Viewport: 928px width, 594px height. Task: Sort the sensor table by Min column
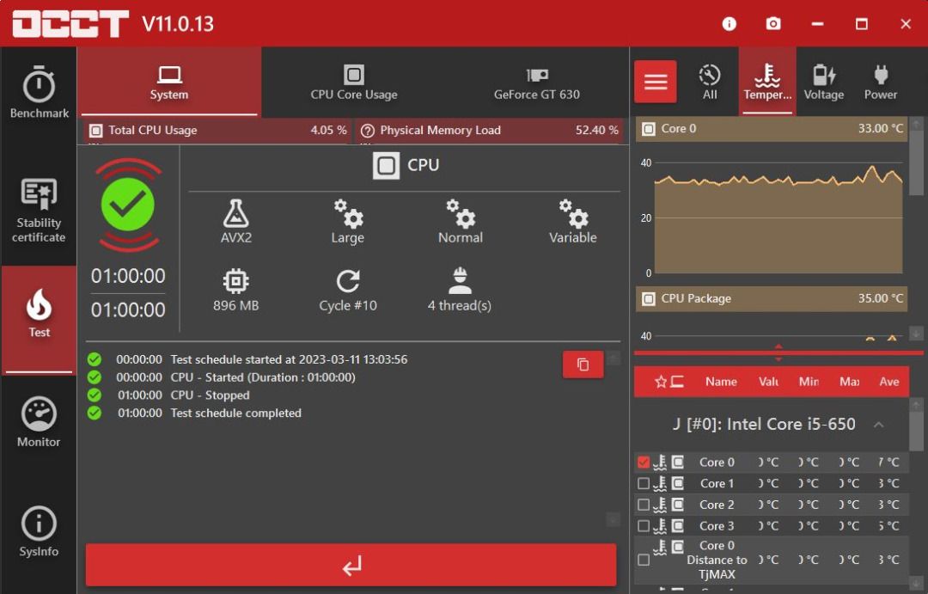(809, 382)
